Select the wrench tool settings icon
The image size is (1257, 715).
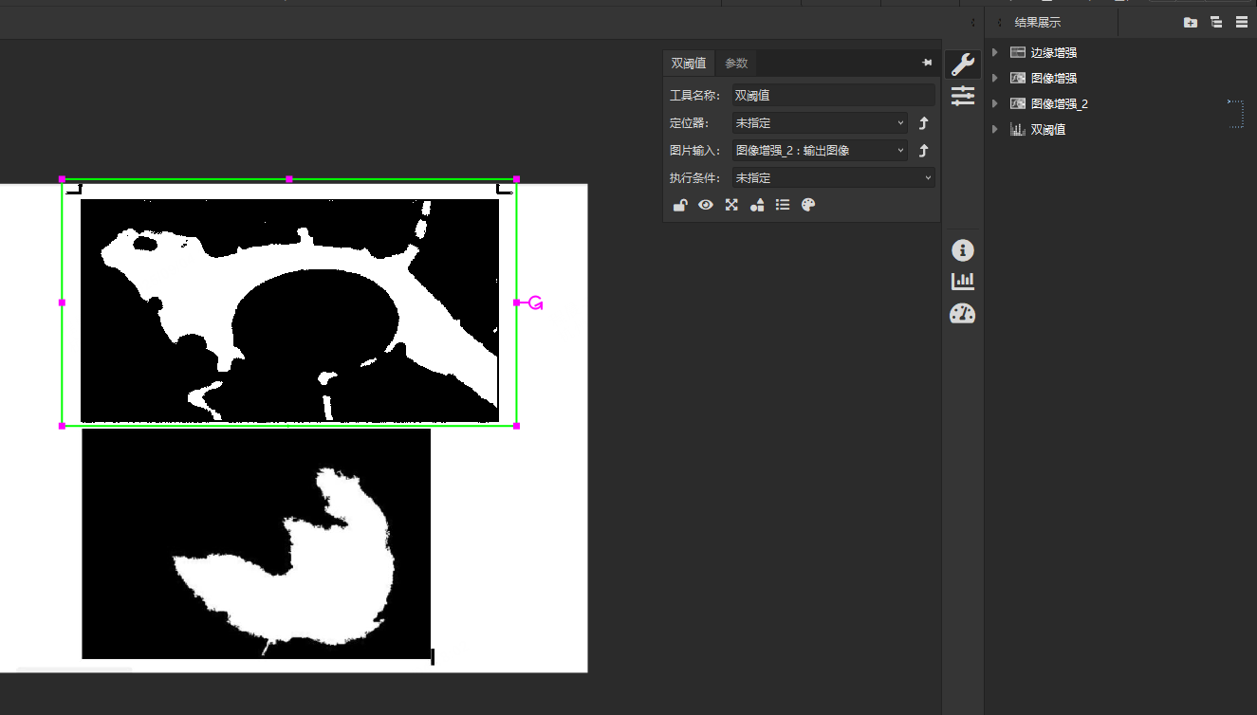click(x=962, y=64)
